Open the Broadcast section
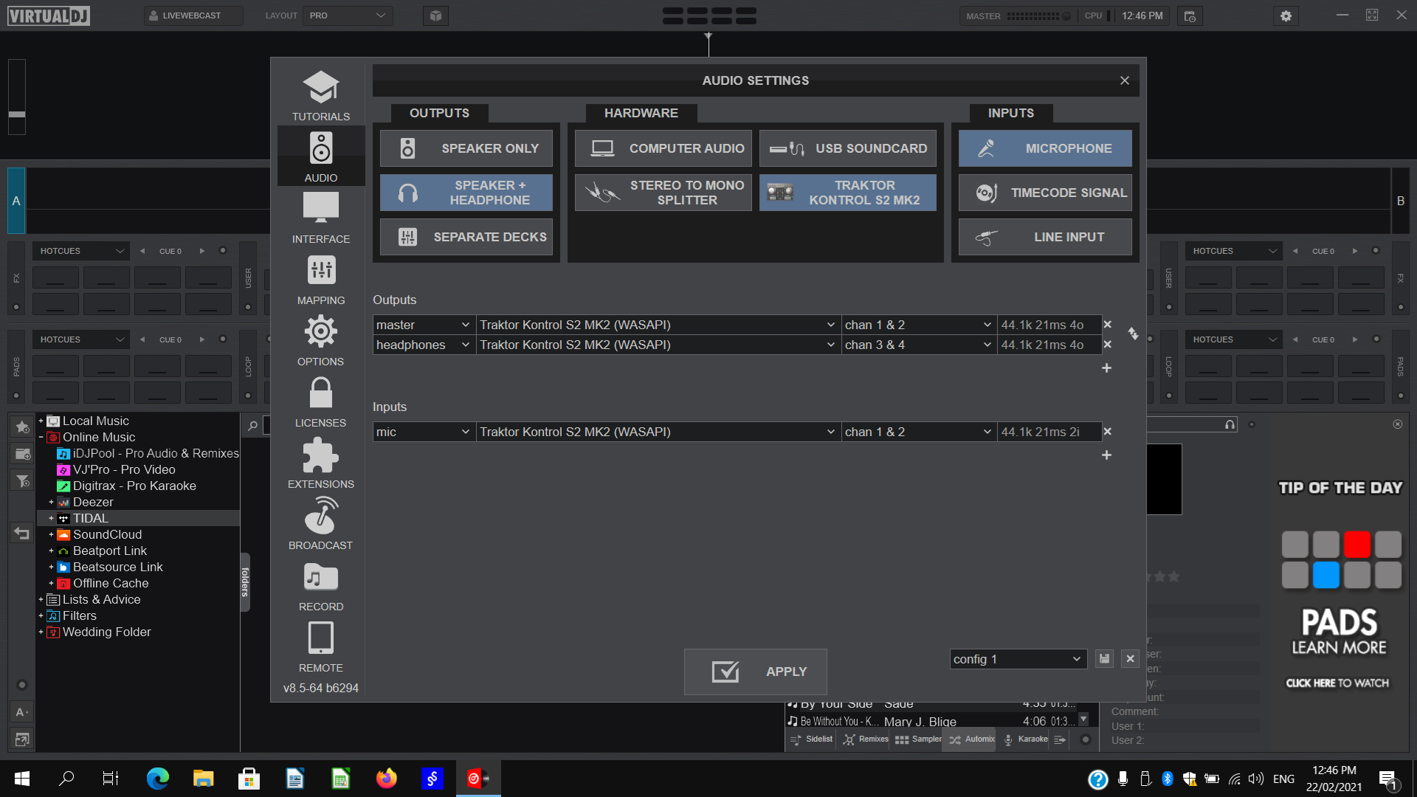This screenshot has height=797, width=1417. pos(320,524)
